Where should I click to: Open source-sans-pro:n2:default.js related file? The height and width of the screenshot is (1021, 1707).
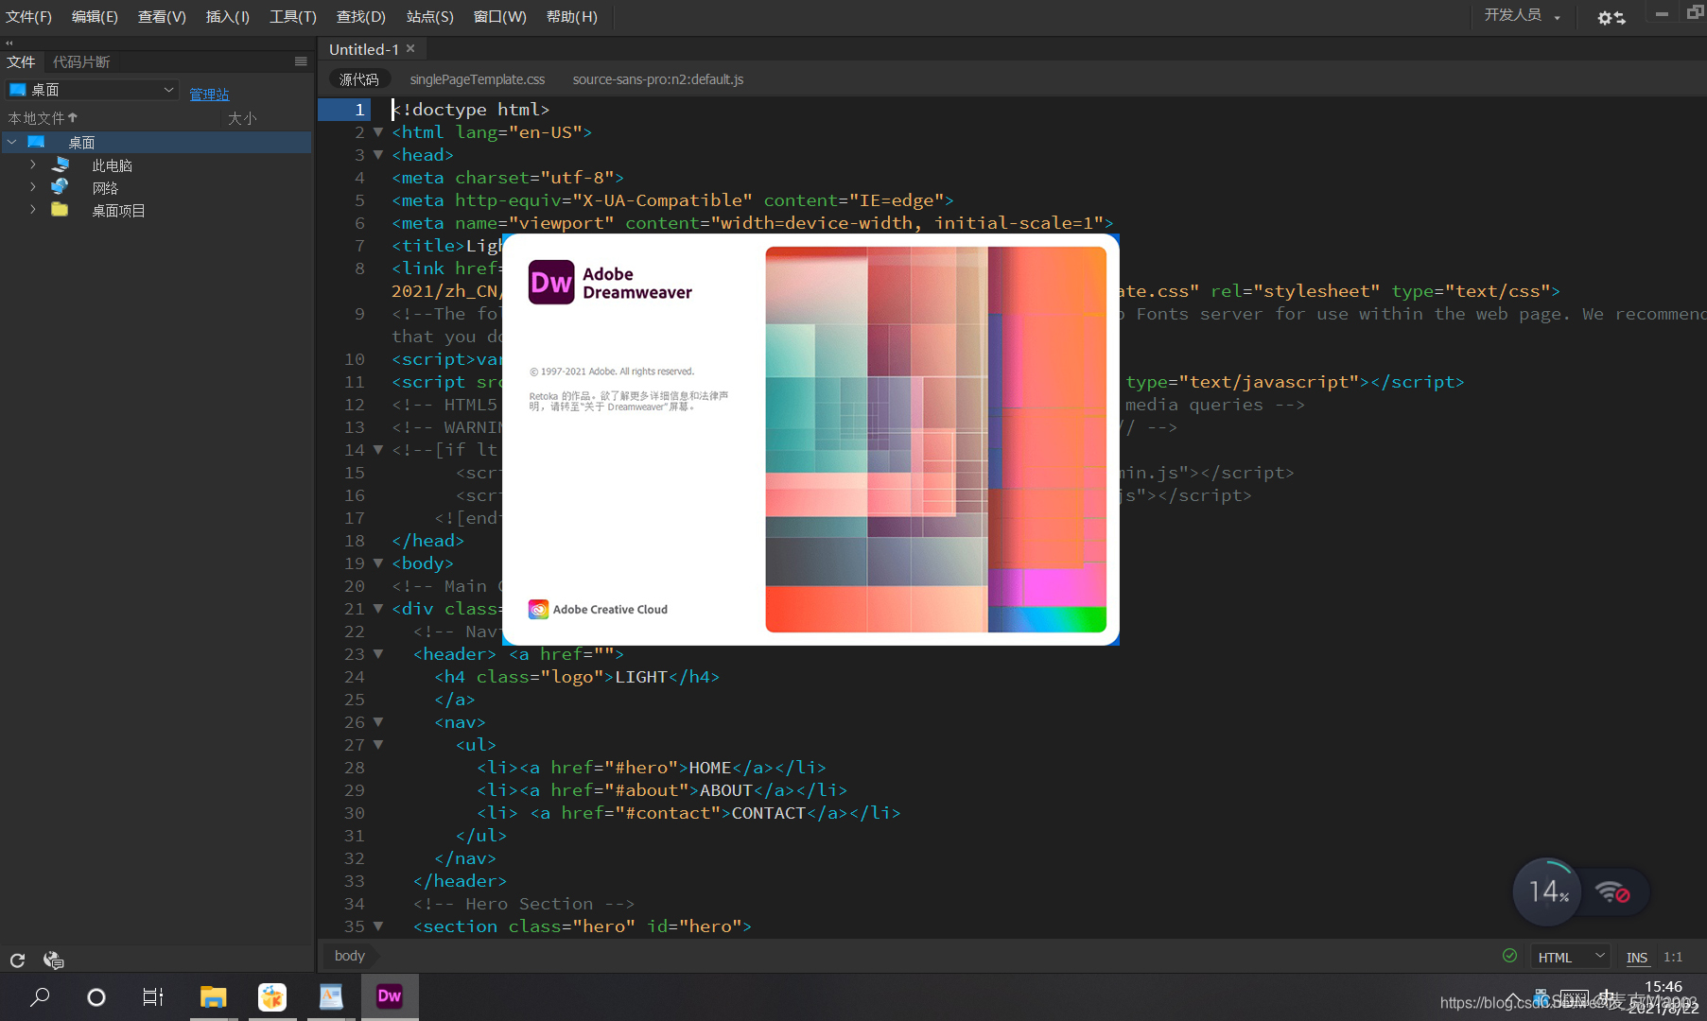pyautogui.click(x=658, y=79)
